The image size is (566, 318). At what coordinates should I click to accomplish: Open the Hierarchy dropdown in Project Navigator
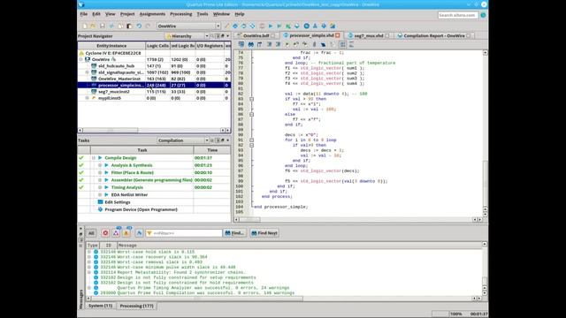(x=187, y=36)
